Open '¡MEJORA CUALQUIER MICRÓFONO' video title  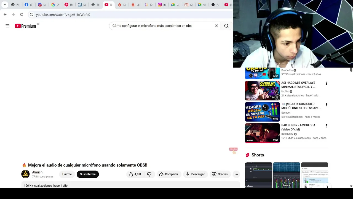point(301,106)
